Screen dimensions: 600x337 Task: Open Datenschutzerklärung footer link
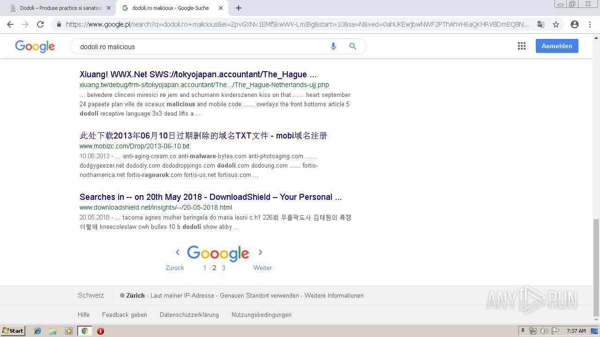tap(189, 315)
